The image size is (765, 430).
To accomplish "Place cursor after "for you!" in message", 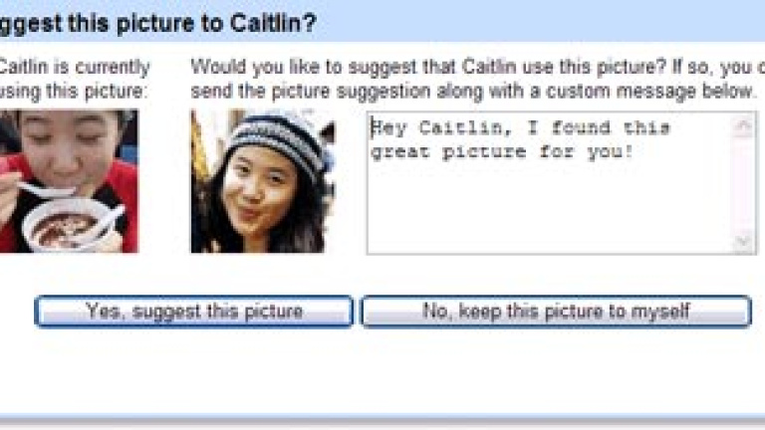I will coord(635,151).
